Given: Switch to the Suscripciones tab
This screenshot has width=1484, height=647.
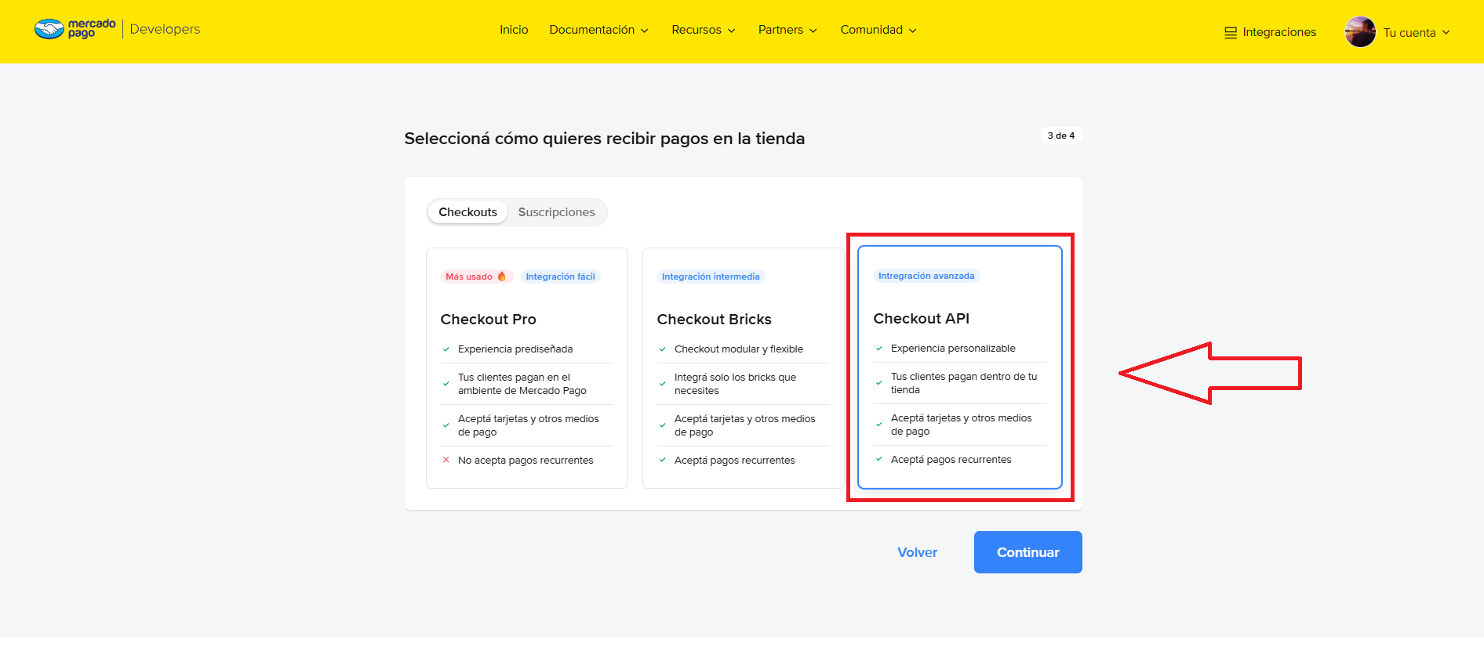Looking at the screenshot, I should (x=556, y=212).
